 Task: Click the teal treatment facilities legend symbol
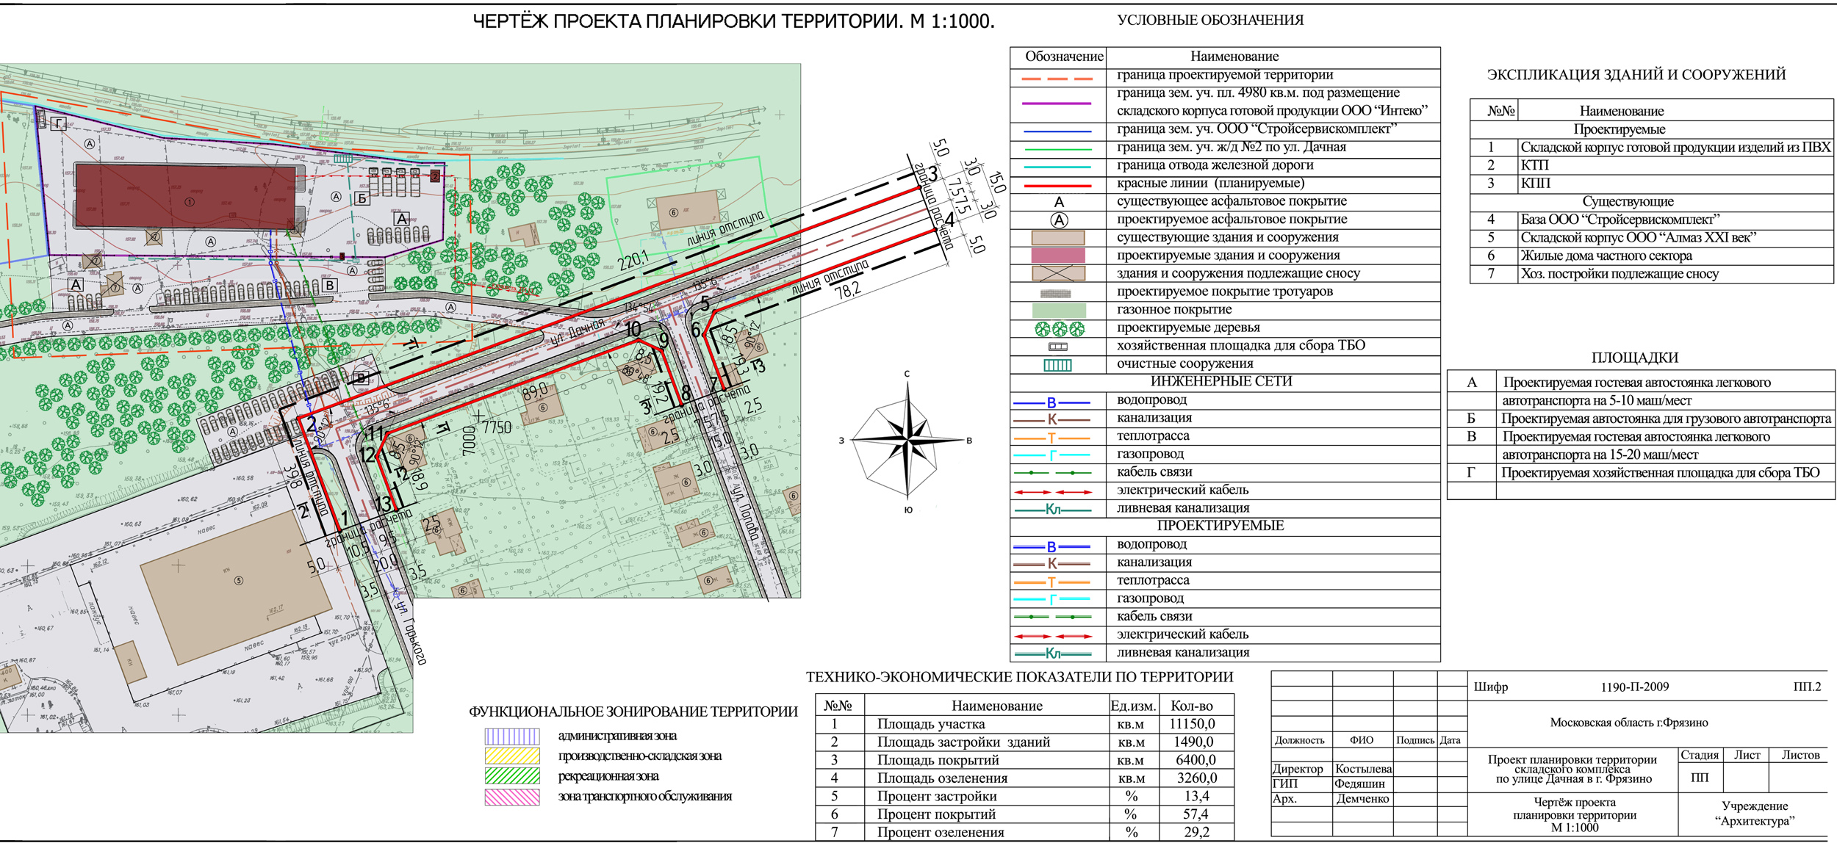tap(1058, 365)
